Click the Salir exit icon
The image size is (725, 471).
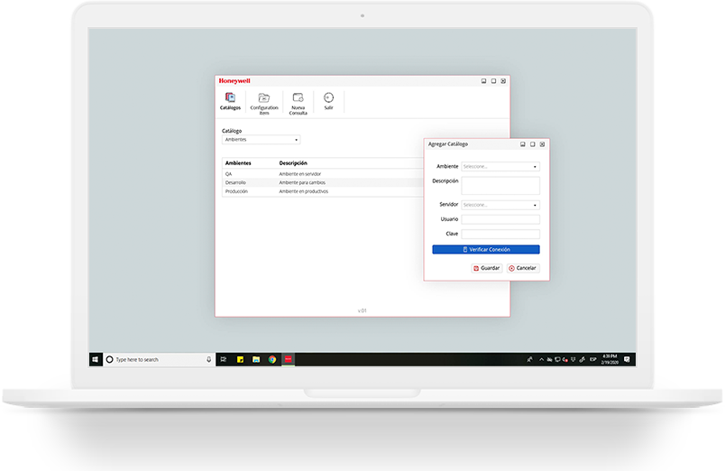click(328, 99)
